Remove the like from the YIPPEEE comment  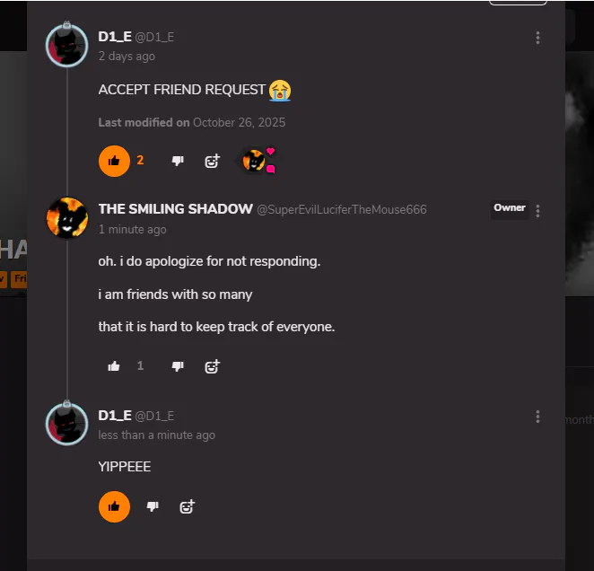click(x=114, y=506)
